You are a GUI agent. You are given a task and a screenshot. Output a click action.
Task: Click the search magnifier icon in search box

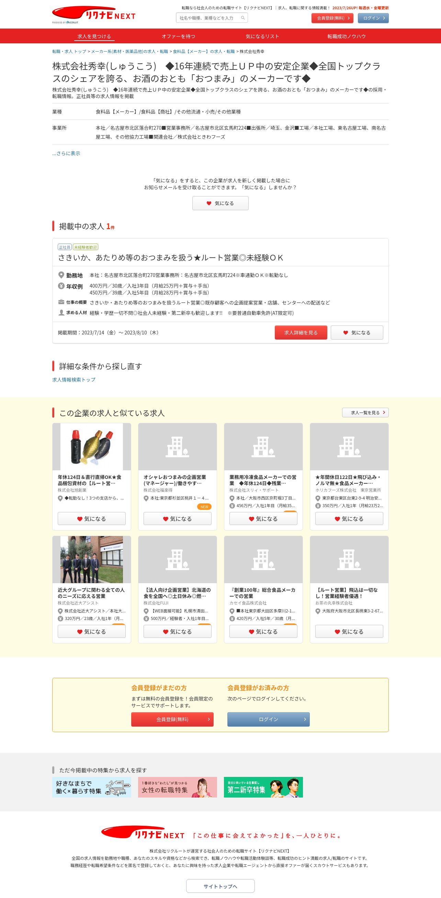(x=243, y=18)
